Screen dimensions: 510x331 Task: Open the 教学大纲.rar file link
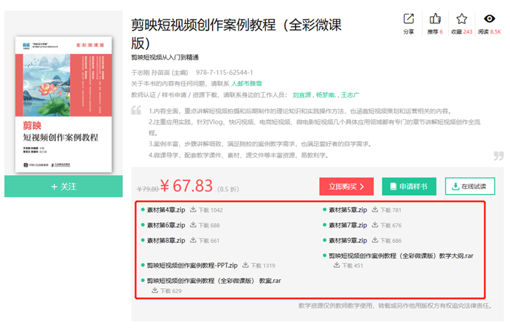tap(401, 256)
